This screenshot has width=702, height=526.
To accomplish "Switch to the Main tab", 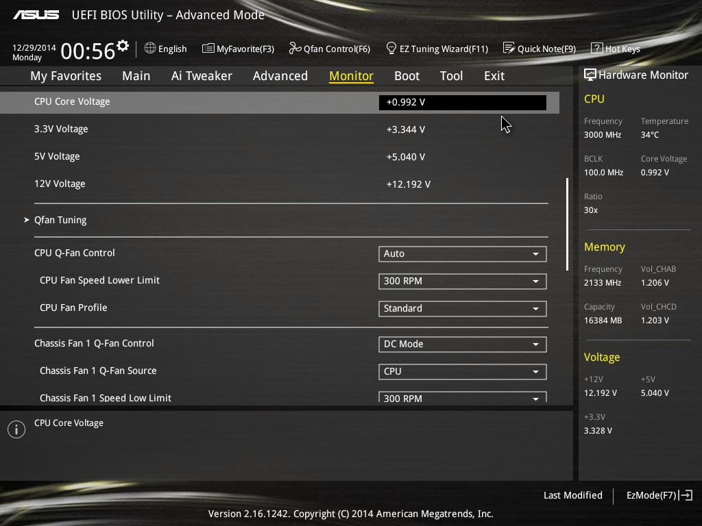I will [136, 76].
